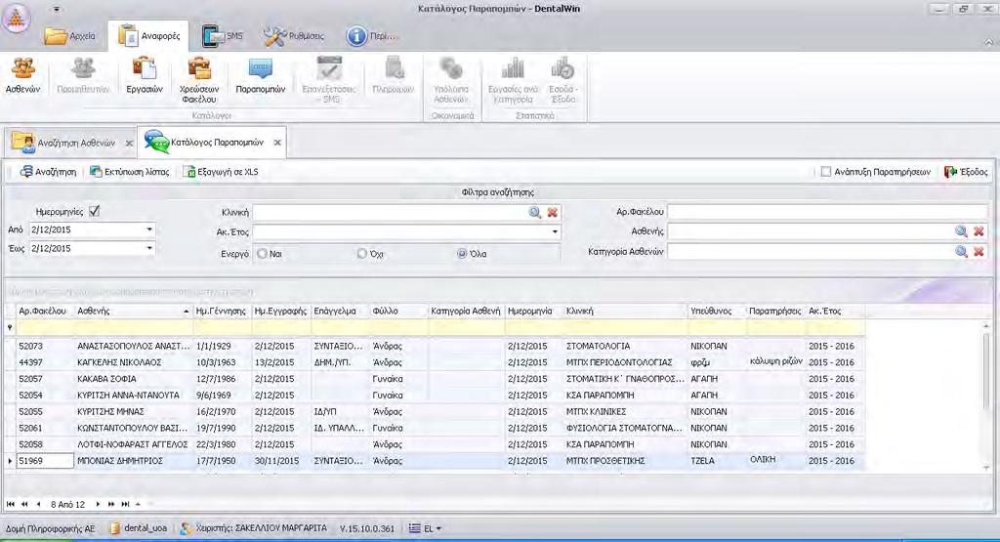Open the Από date dropdown
The width and height of the screenshot is (1000, 542).
pos(149,229)
